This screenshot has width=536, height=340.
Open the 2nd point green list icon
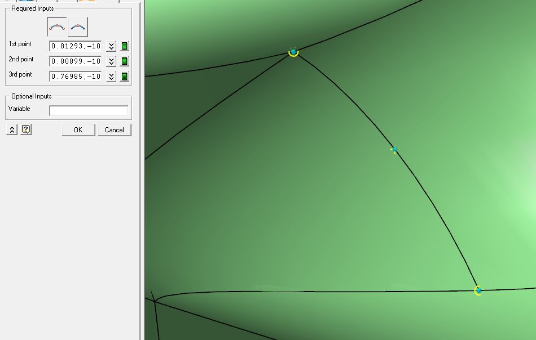click(x=125, y=61)
